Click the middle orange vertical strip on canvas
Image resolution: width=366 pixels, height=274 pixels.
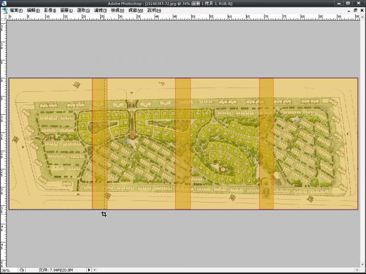click(182, 144)
